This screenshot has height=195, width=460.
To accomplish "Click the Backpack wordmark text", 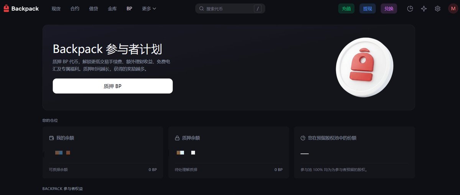I will coord(25,8).
